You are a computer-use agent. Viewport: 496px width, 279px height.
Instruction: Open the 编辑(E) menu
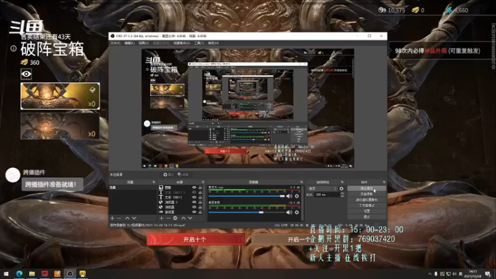point(130,43)
